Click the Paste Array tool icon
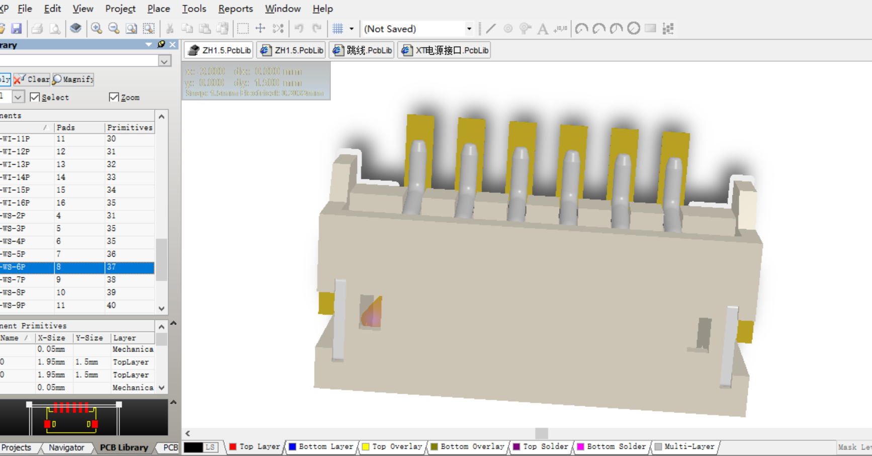The image size is (872, 456). click(x=668, y=29)
